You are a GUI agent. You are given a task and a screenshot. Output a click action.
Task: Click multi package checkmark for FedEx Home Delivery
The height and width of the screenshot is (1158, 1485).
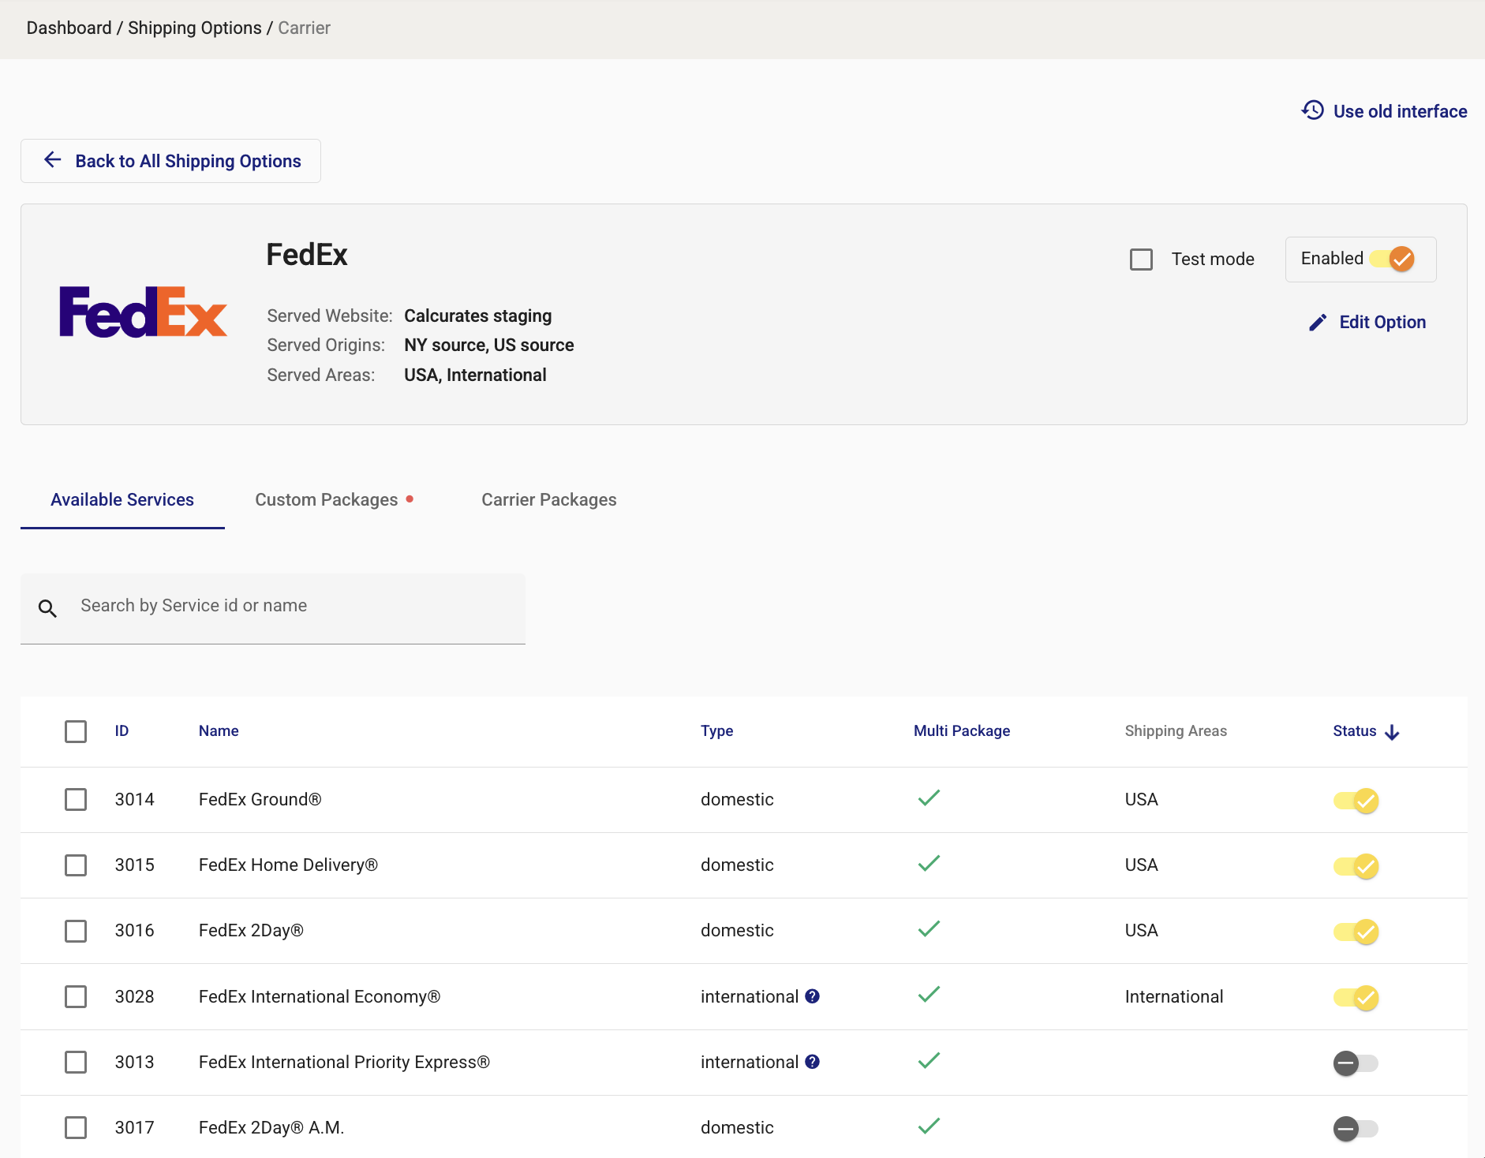pos(930,863)
